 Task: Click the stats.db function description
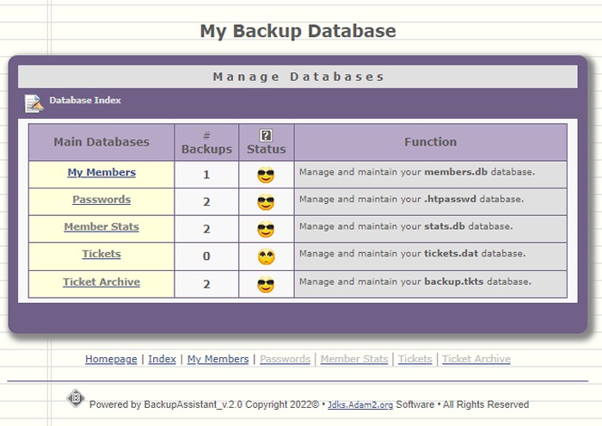pyautogui.click(x=406, y=226)
